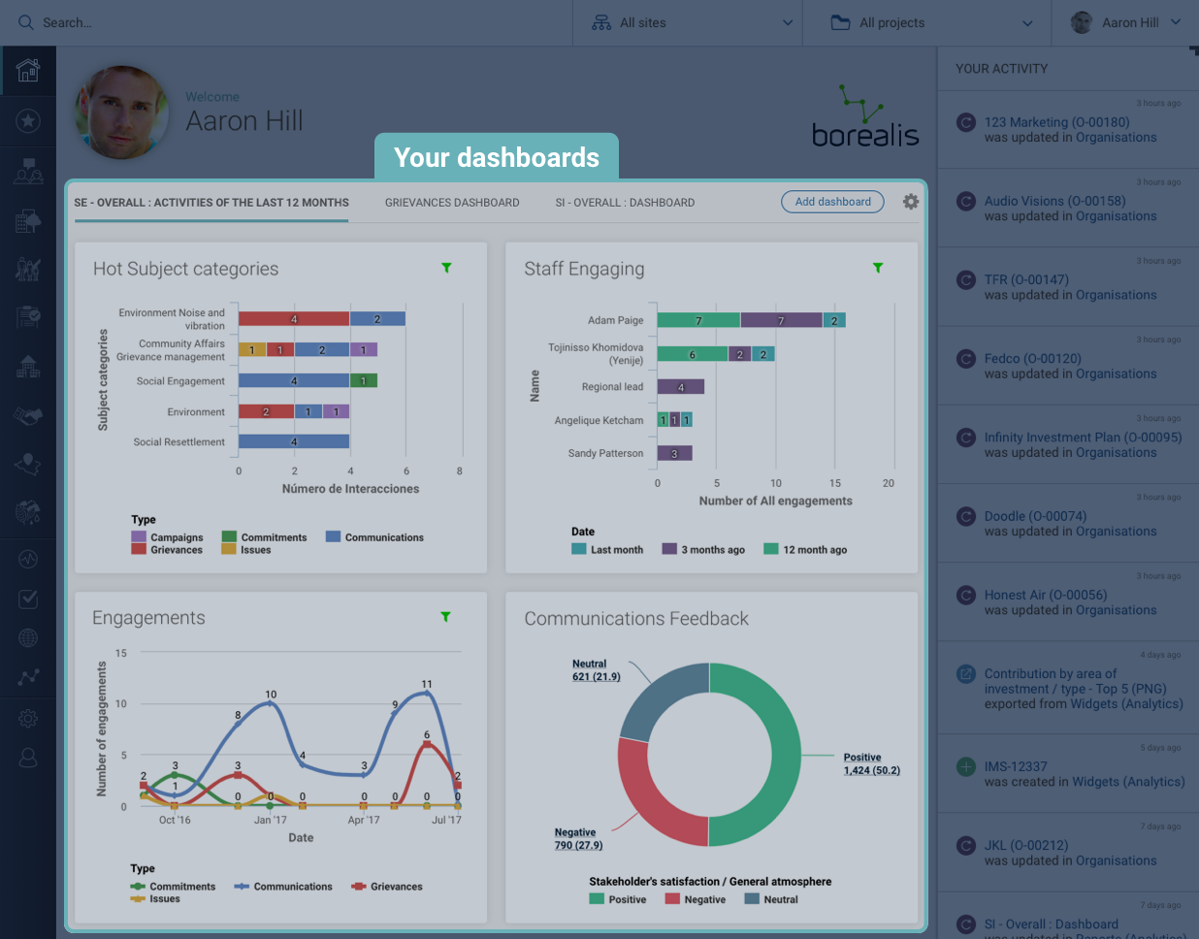Open the handshake icon in the sidebar
The image size is (1199, 939).
28,416
